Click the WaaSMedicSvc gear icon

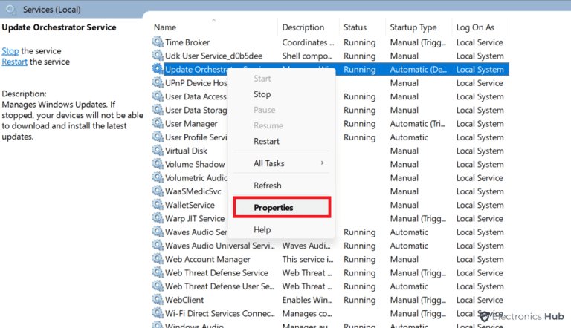pos(158,191)
